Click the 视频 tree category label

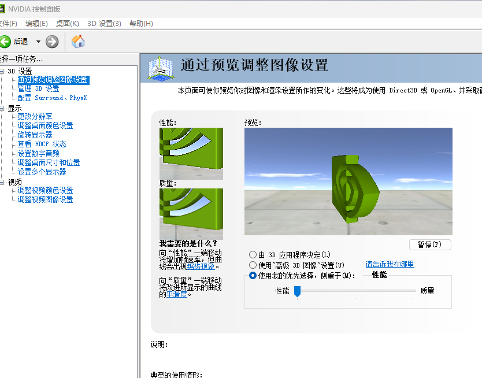pyautogui.click(x=15, y=182)
